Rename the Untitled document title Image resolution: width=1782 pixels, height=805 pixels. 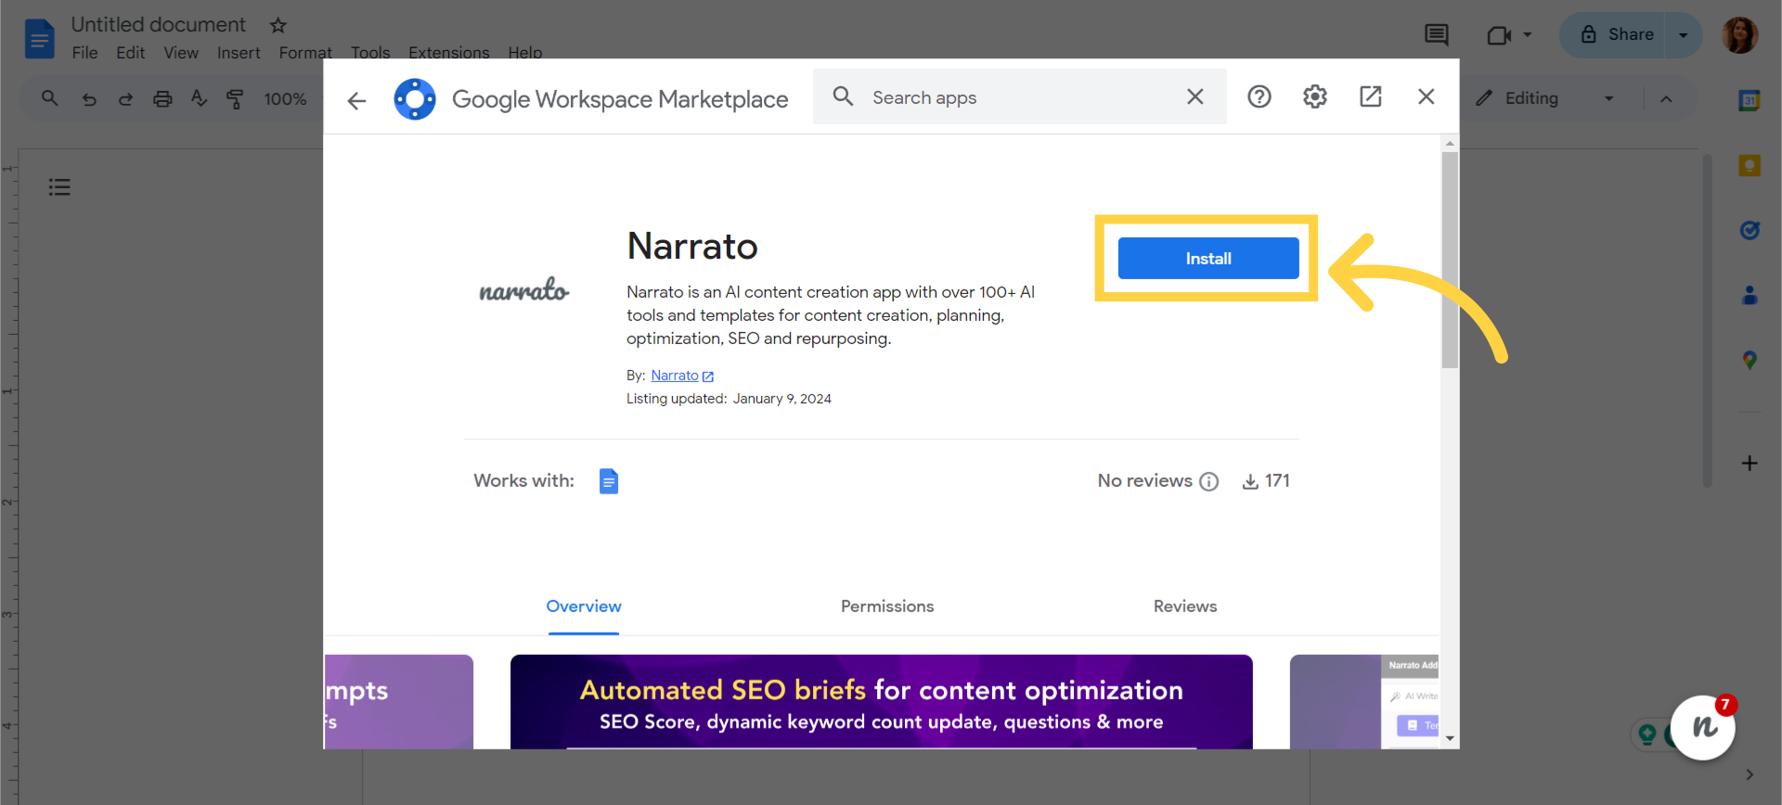tap(159, 25)
